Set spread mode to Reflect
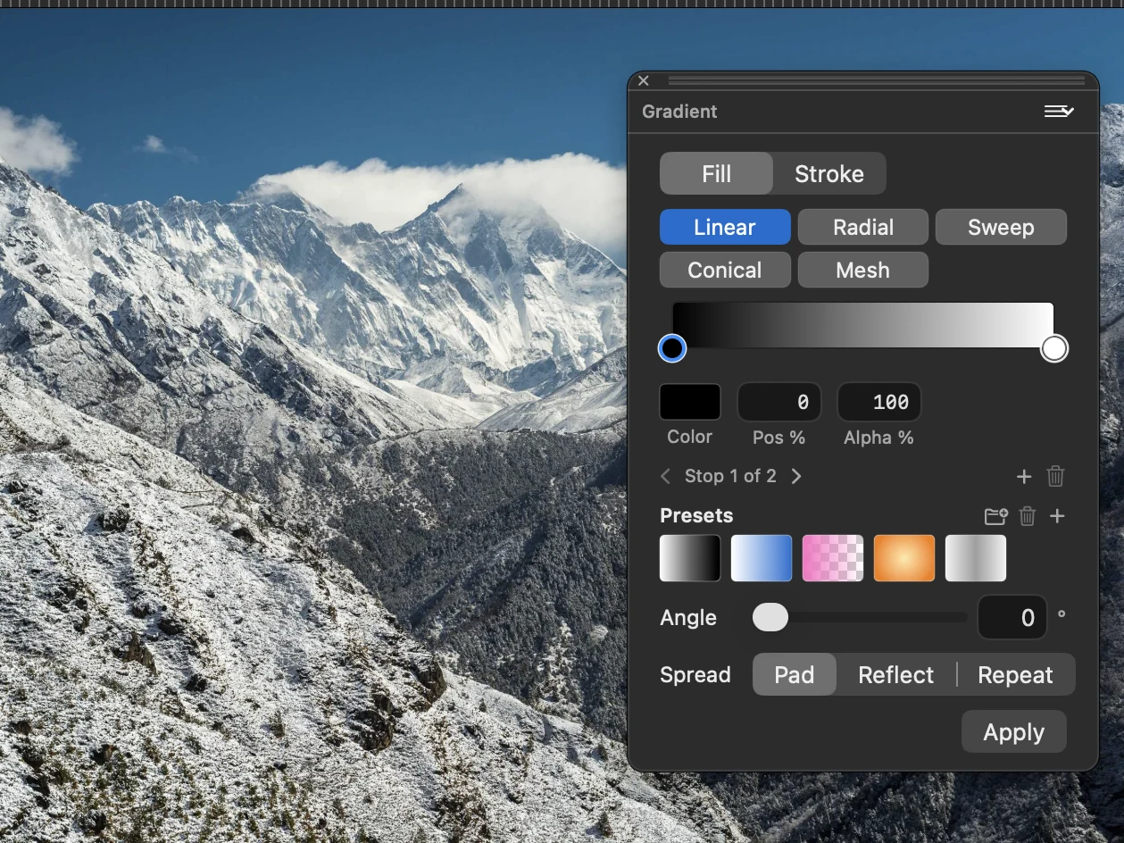1124x843 pixels. click(896, 674)
